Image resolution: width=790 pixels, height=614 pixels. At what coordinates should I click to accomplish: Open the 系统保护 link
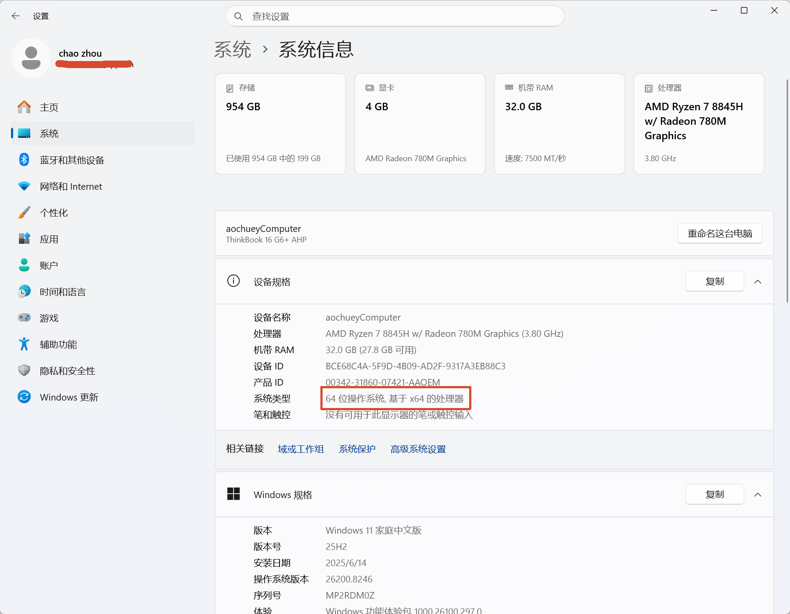(357, 449)
